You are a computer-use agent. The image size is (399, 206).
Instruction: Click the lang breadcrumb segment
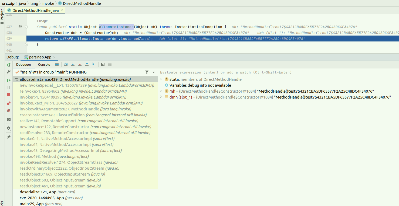pos(34,4)
